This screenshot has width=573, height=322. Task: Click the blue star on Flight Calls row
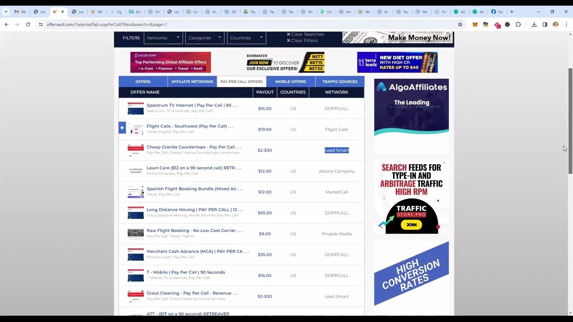coord(122,128)
